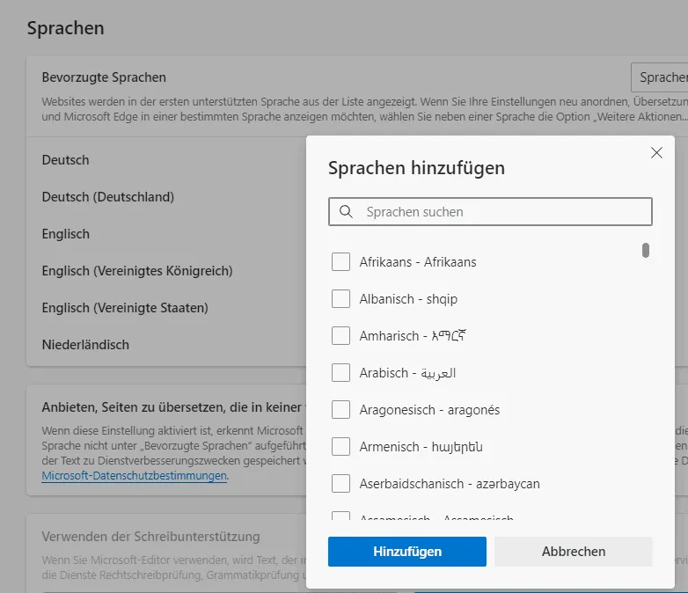Mark the Aserbaidschanisch - azərbaycan checkbox
The height and width of the screenshot is (593, 688).
coord(341,484)
